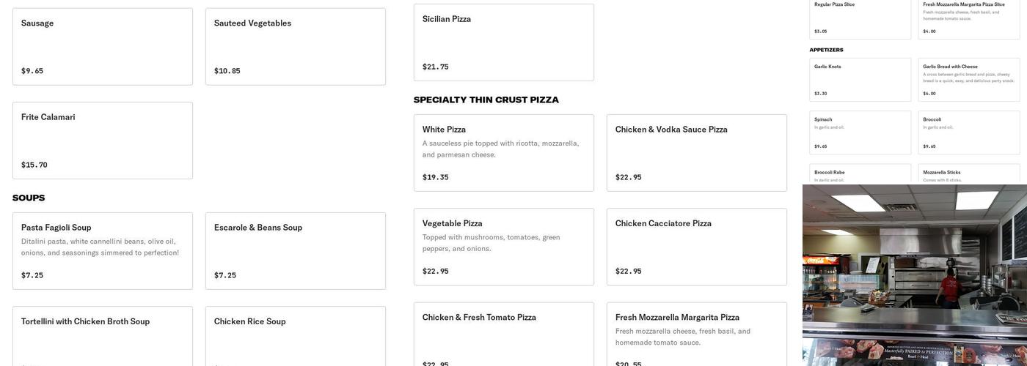Image resolution: width=1027 pixels, height=366 pixels.
Task: Open Chicken & Vodka Sauce Pizza
Action: pos(696,152)
